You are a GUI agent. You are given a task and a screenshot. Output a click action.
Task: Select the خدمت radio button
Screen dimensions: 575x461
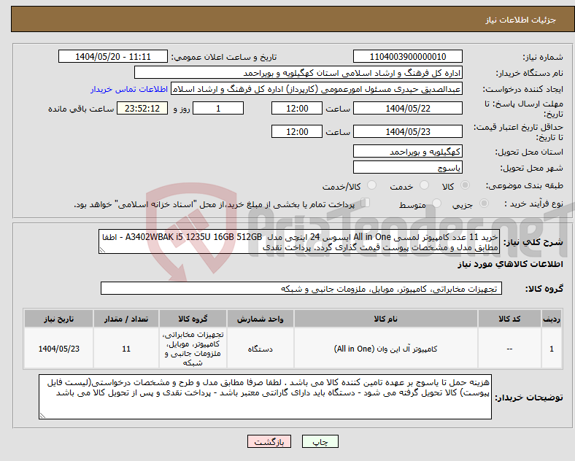pos(424,185)
